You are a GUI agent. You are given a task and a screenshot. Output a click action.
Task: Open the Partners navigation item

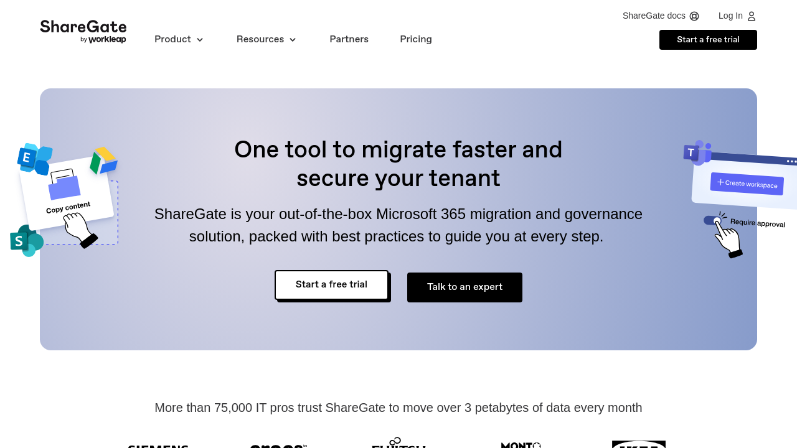tap(349, 39)
